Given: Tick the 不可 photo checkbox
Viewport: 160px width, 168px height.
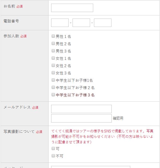Looking at the screenshot, I should pos(53,156).
